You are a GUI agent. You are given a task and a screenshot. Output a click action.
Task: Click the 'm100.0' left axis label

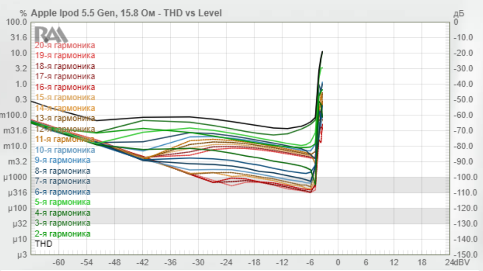13,115
